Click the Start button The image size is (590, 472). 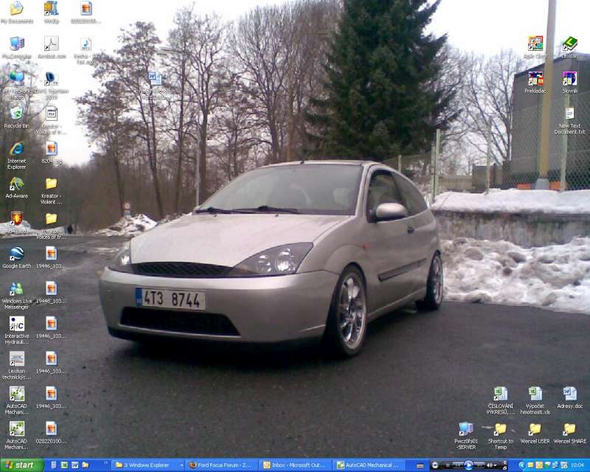21,465
